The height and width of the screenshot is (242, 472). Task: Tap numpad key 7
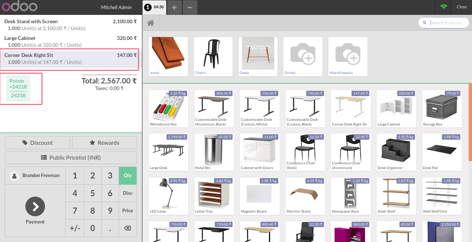point(75,210)
